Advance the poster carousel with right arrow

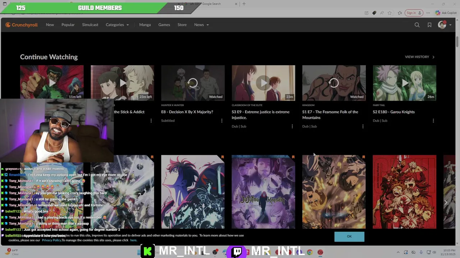pos(446,202)
